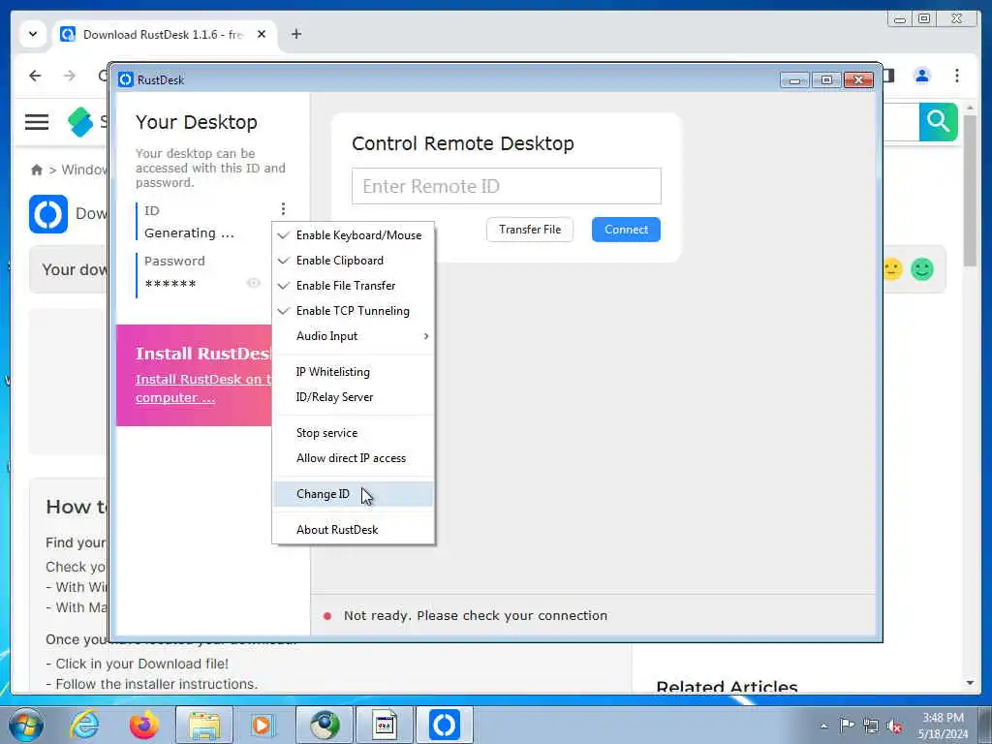Select the Download RustDesk 1.1.6 tab
992x744 pixels.
pyautogui.click(x=163, y=34)
